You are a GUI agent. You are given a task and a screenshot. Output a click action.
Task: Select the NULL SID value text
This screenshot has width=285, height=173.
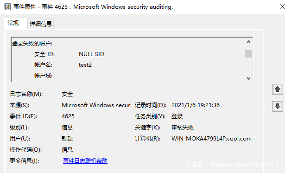click(x=91, y=54)
